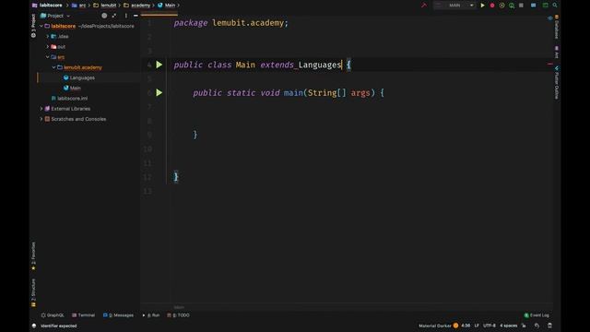Click the Build project hammer icon
The height and width of the screenshot is (332, 590).
click(424, 6)
